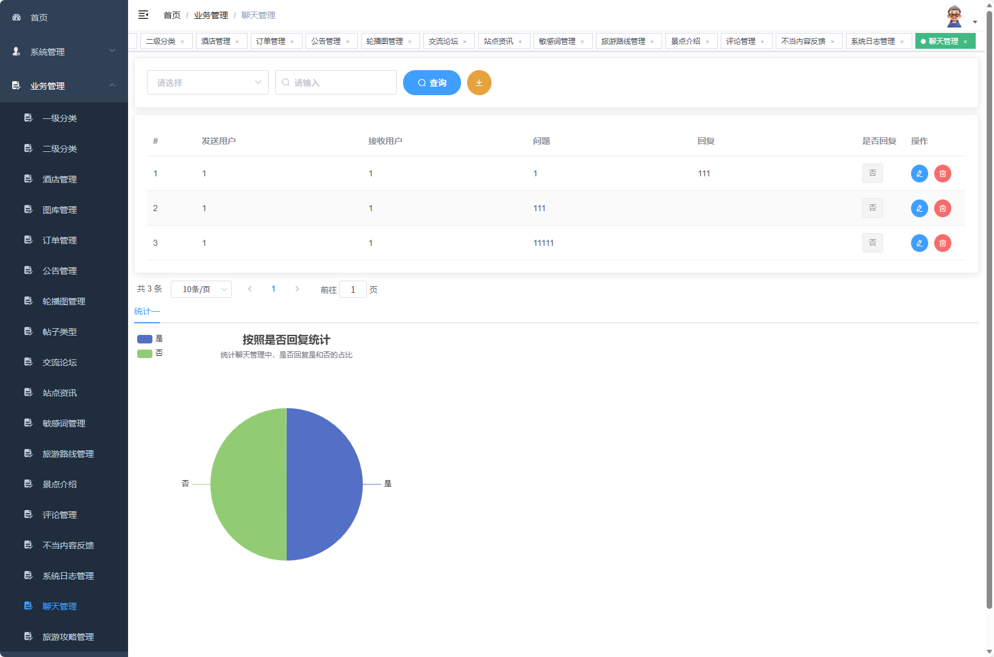This screenshot has height=657, width=994.
Task: Click the delete icon on row 2
Action: click(x=943, y=208)
